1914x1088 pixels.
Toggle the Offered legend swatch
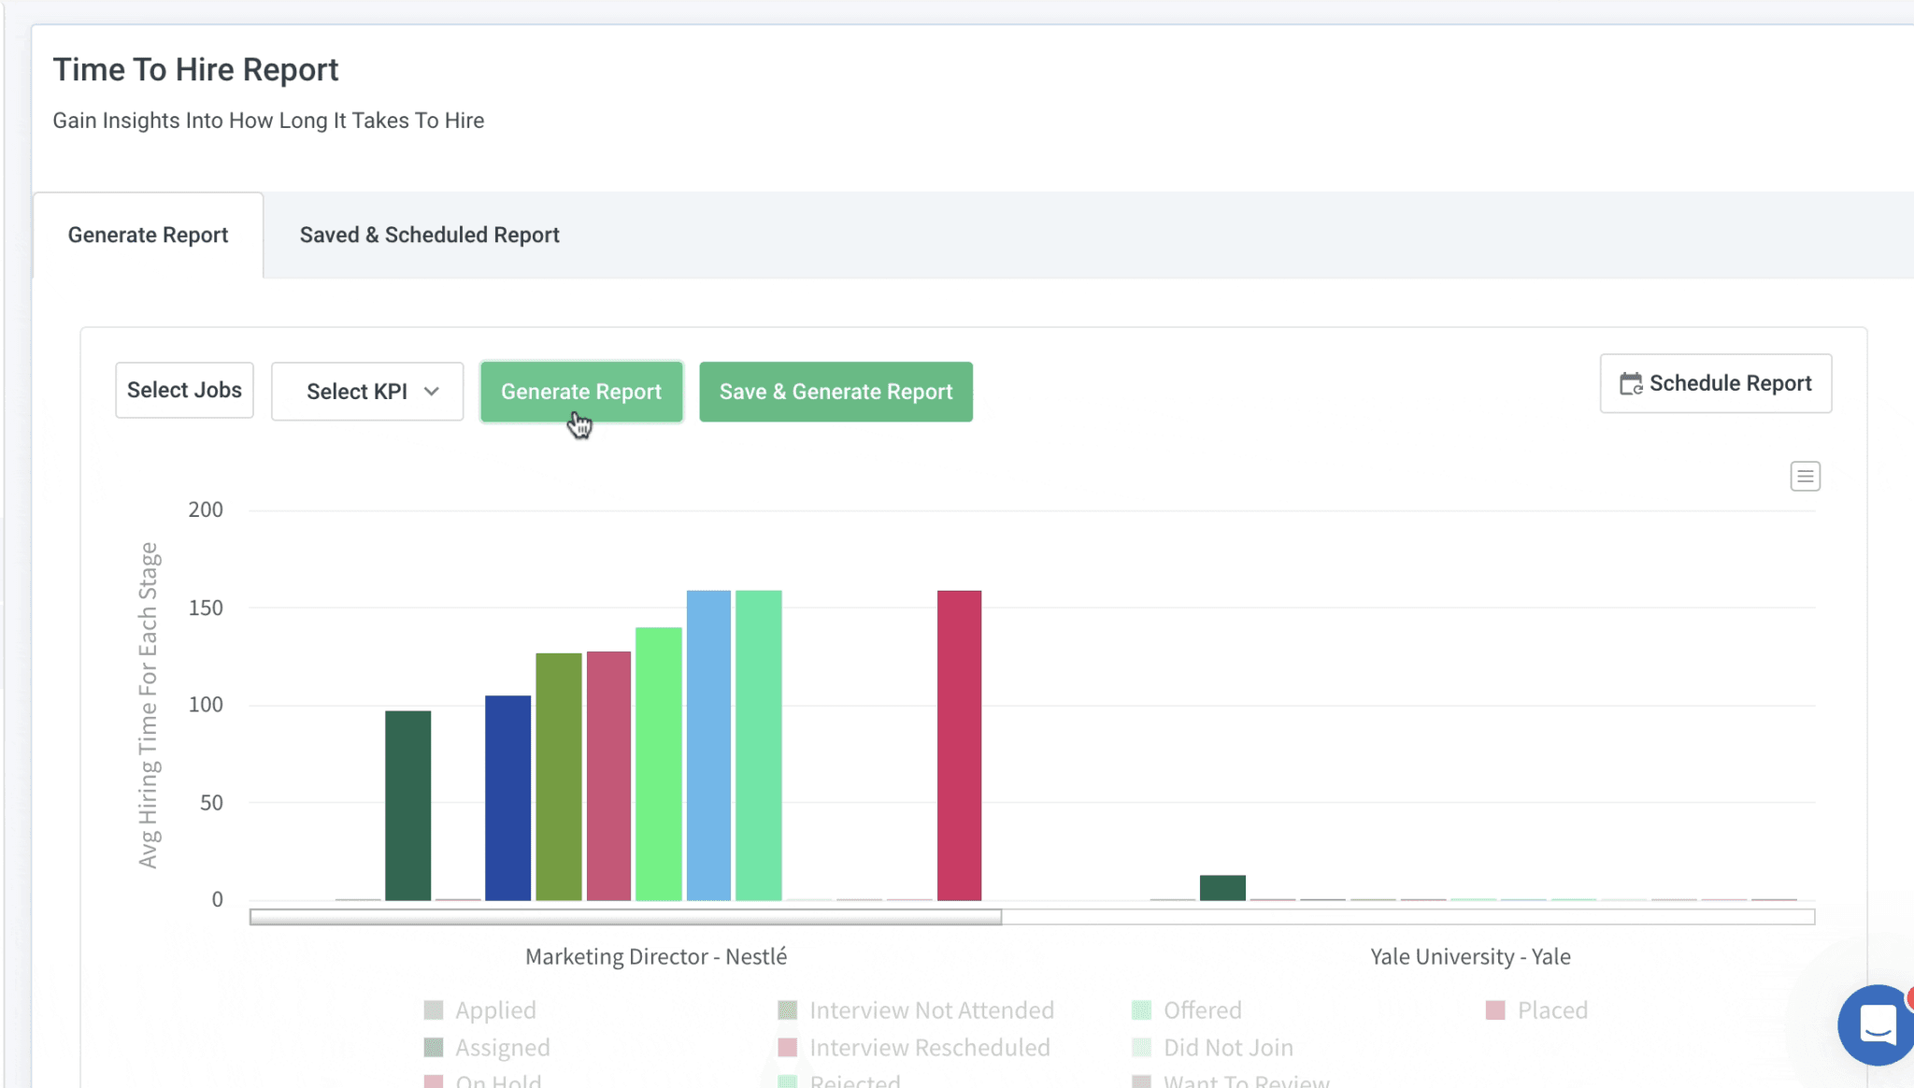click(x=1141, y=1010)
